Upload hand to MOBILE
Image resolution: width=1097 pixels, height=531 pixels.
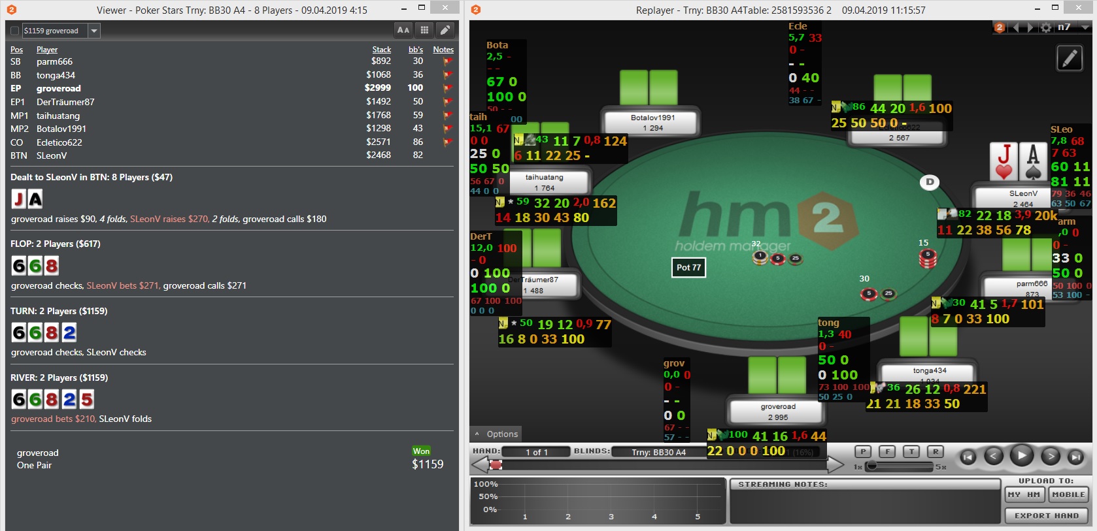coord(1068,495)
